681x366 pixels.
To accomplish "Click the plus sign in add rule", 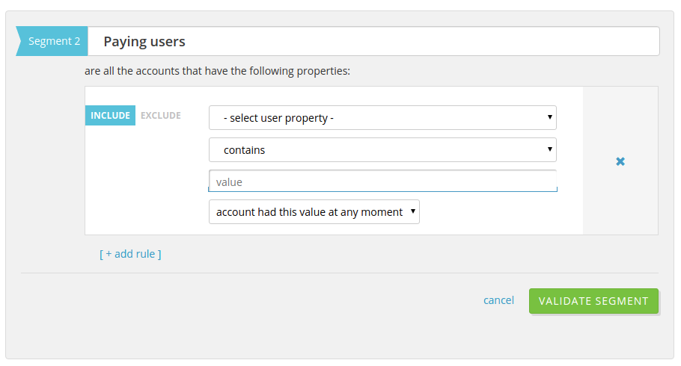I will 109,254.
